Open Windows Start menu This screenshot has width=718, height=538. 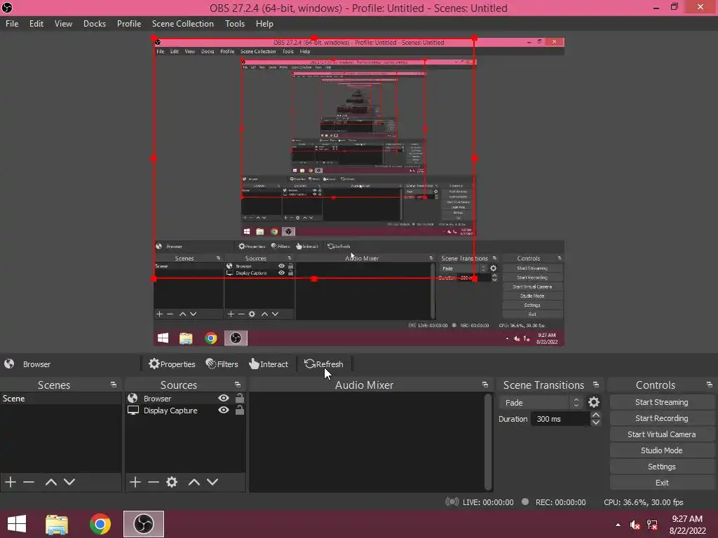coord(17,524)
